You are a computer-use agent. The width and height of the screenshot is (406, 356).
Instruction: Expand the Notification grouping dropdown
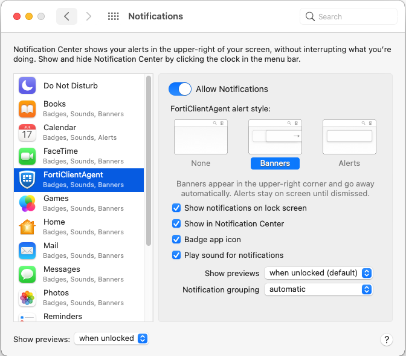(x=318, y=289)
